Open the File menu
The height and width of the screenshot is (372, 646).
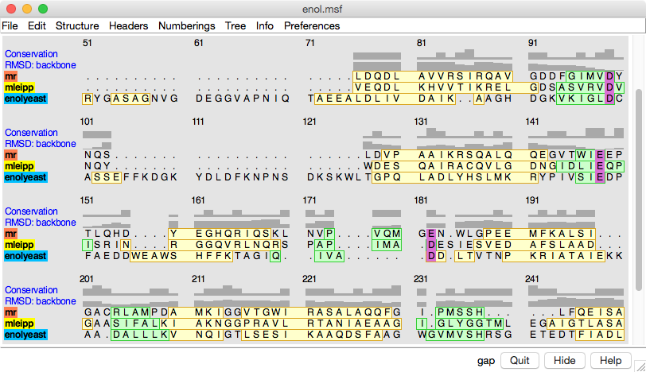click(10, 25)
